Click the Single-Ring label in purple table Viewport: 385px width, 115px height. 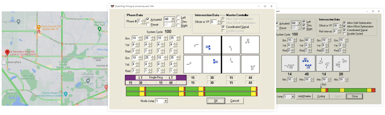156,78
